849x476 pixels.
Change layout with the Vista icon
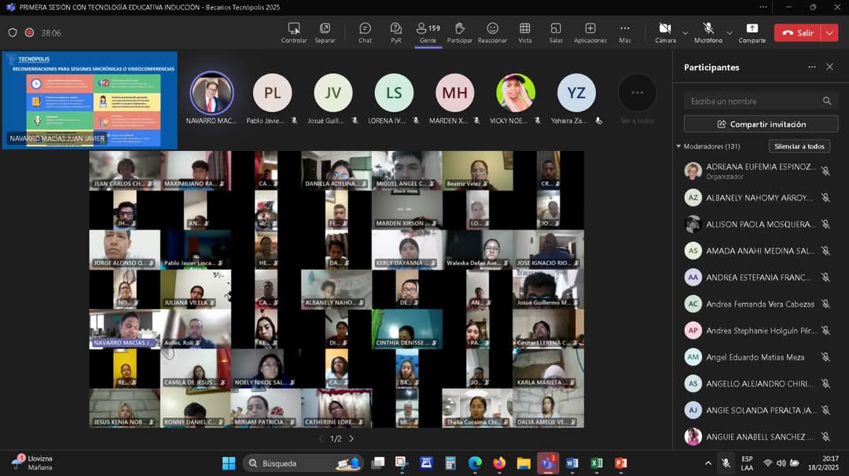(524, 32)
